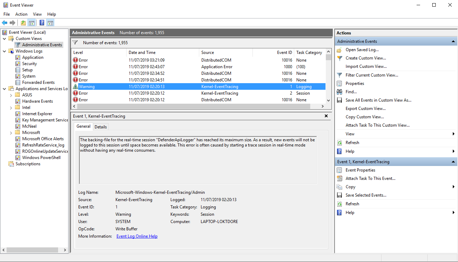Open the Help menu in menu bar
This screenshot has height=262, width=458.
point(51,14)
